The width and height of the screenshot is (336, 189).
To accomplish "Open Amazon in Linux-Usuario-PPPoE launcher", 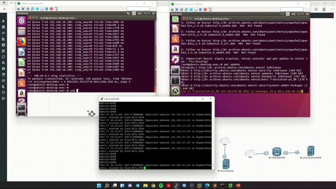I will 175,49.
